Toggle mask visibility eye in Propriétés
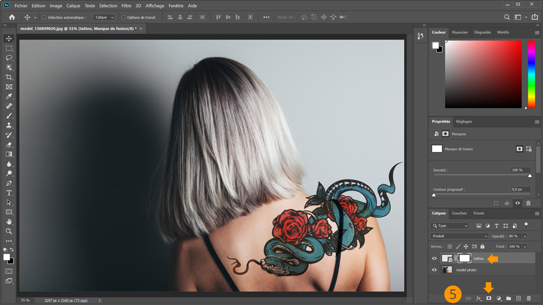Screen dimensions: 543x305 (x=518, y=203)
